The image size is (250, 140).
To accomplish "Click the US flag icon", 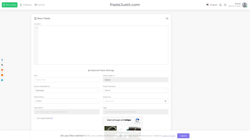I will (x=208, y=5).
